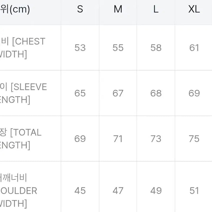Click total length value 71 for M
The height and width of the screenshot is (212, 212).
coord(118,139)
